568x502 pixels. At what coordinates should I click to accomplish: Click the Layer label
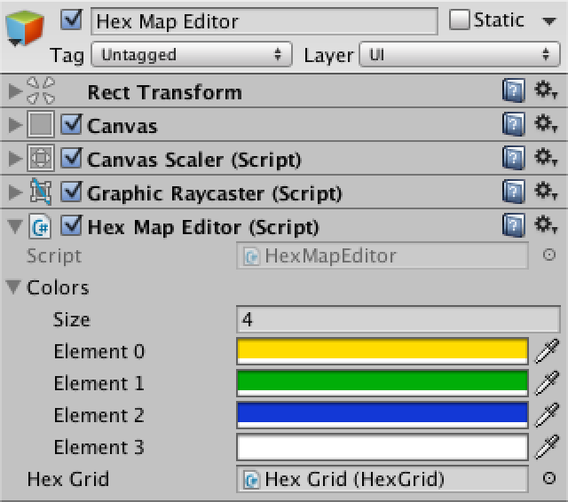[x=328, y=56]
